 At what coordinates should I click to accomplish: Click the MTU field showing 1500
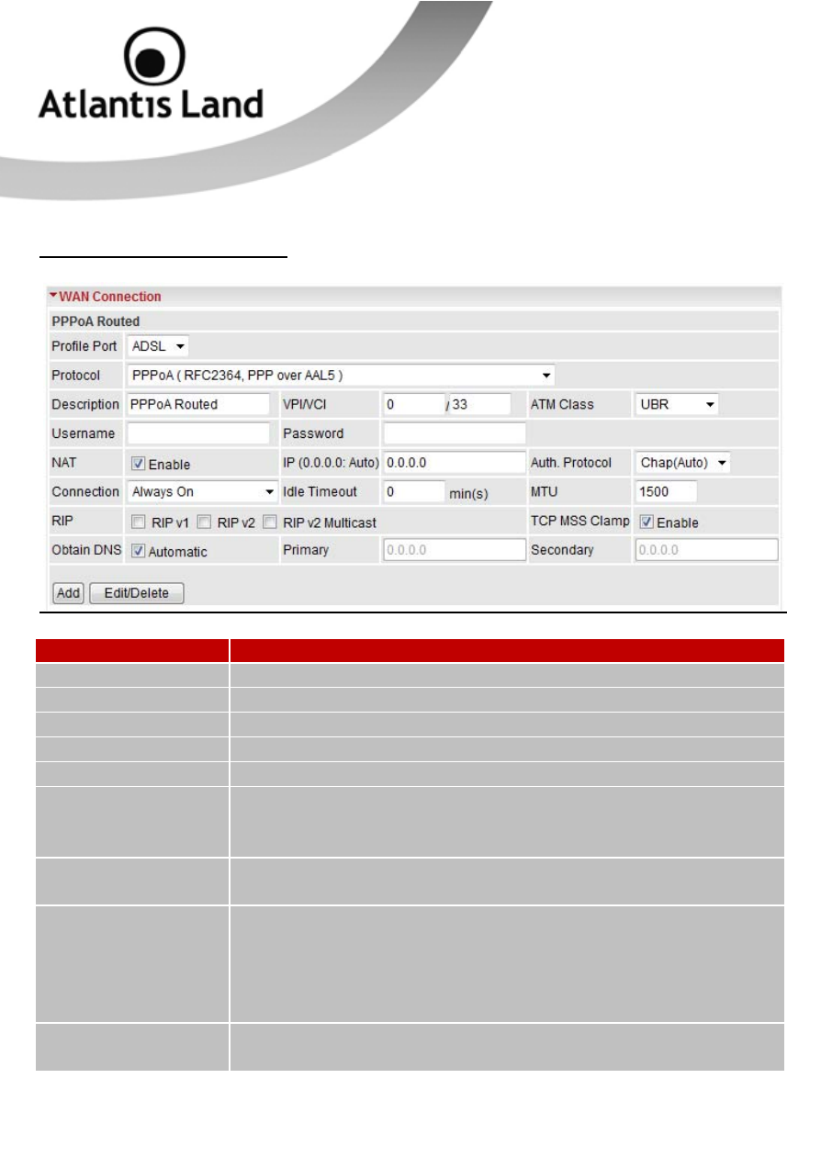[x=665, y=491]
